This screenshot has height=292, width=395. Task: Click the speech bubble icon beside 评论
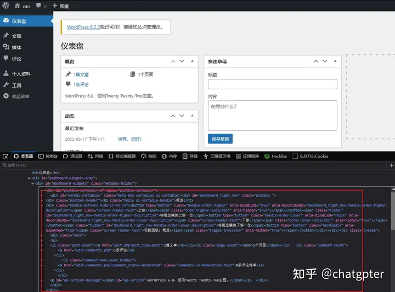[6, 58]
